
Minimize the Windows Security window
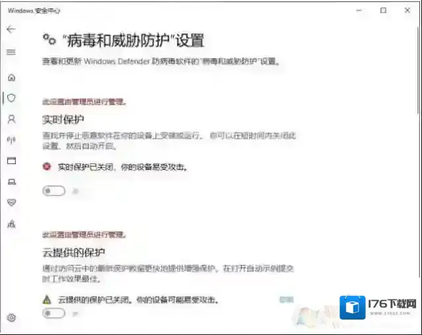359,10
